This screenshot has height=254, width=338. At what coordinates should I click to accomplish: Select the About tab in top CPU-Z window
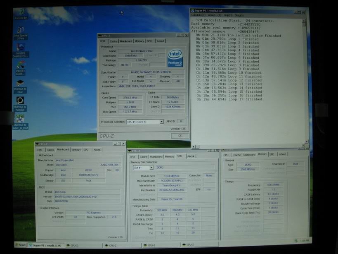tap(160, 41)
